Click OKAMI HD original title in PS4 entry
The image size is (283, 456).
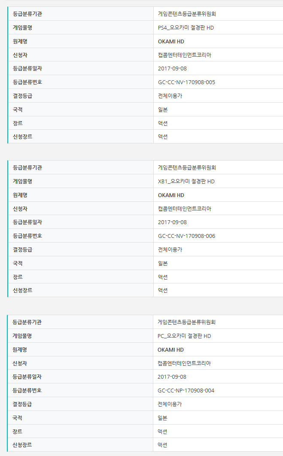(171, 41)
